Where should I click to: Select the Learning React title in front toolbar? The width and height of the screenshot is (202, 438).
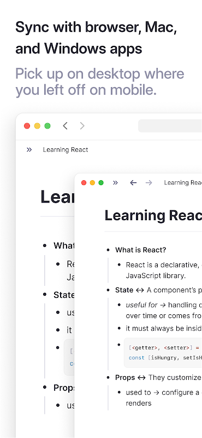pyautogui.click(x=183, y=183)
